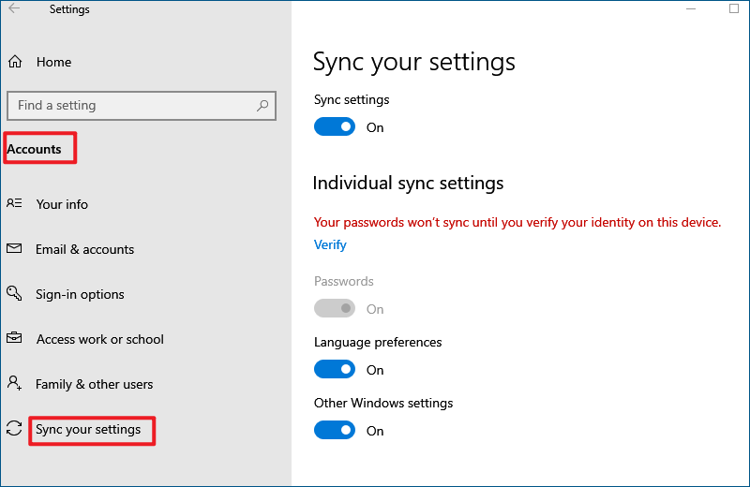The height and width of the screenshot is (487, 750).
Task: Maximize the Settings window
Action: click(x=734, y=8)
